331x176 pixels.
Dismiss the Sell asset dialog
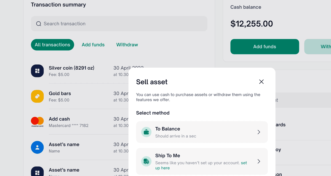point(261,82)
